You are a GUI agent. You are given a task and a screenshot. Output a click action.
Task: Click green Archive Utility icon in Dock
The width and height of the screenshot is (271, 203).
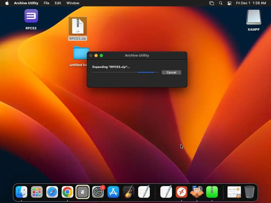coord(212,192)
